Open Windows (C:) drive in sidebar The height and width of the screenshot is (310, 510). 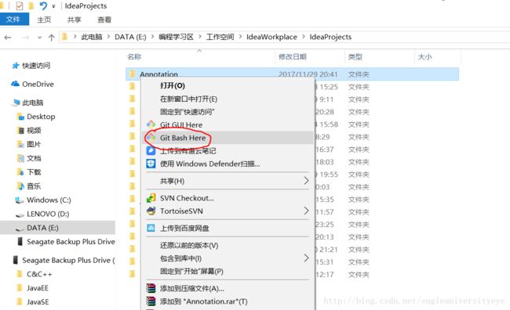click(x=49, y=200)
